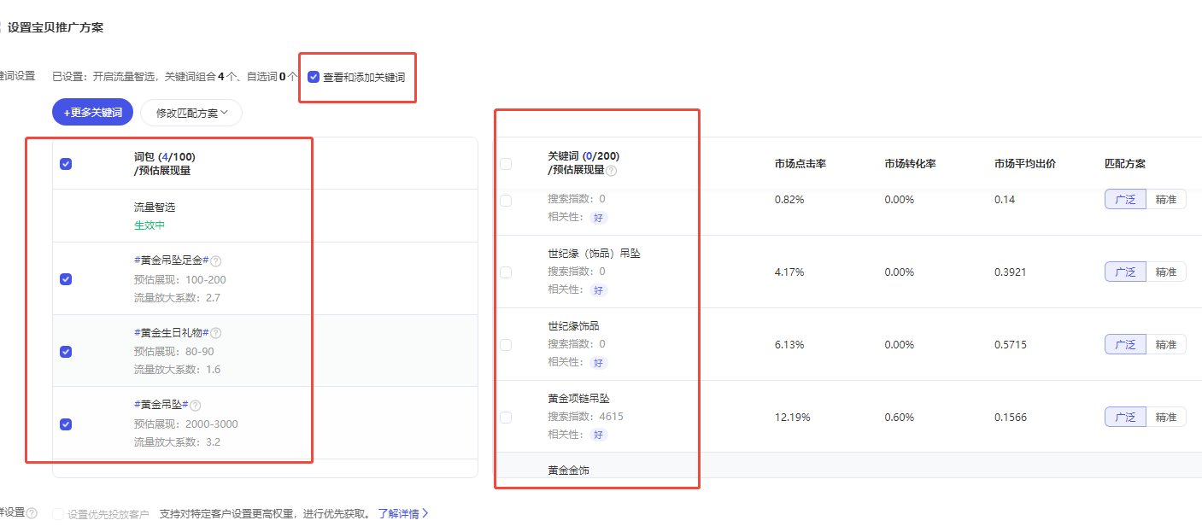Set 黄金项链吊坠 match to 精准
This screenshot has height=532, width=1202.
point(1166,417)
